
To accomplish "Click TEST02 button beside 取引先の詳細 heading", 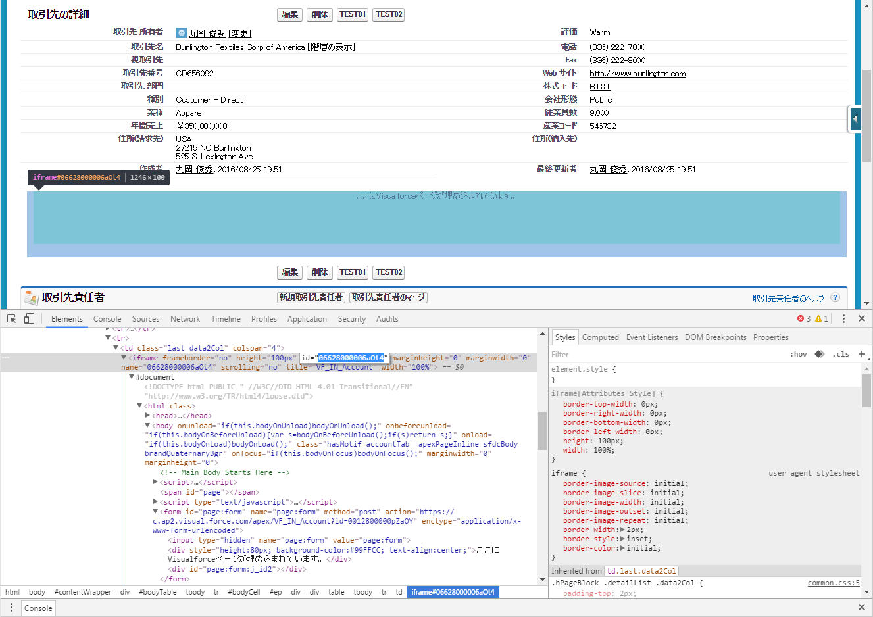I will tap(389, 14).
